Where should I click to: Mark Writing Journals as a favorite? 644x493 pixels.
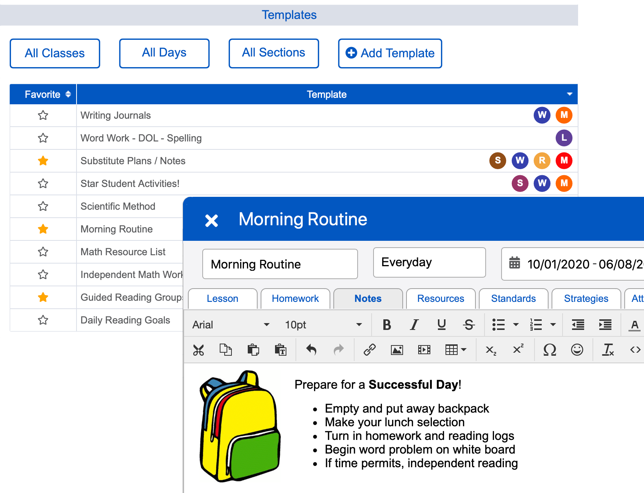(x=43, y=115)
